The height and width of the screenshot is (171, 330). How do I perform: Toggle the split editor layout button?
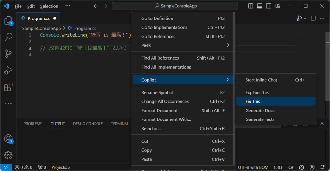(313, 18)
